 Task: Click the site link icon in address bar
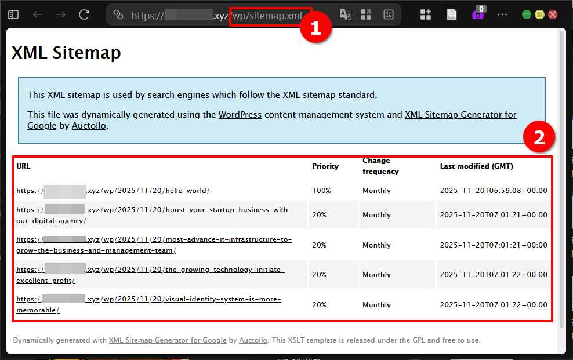click(x=119, y=16)
